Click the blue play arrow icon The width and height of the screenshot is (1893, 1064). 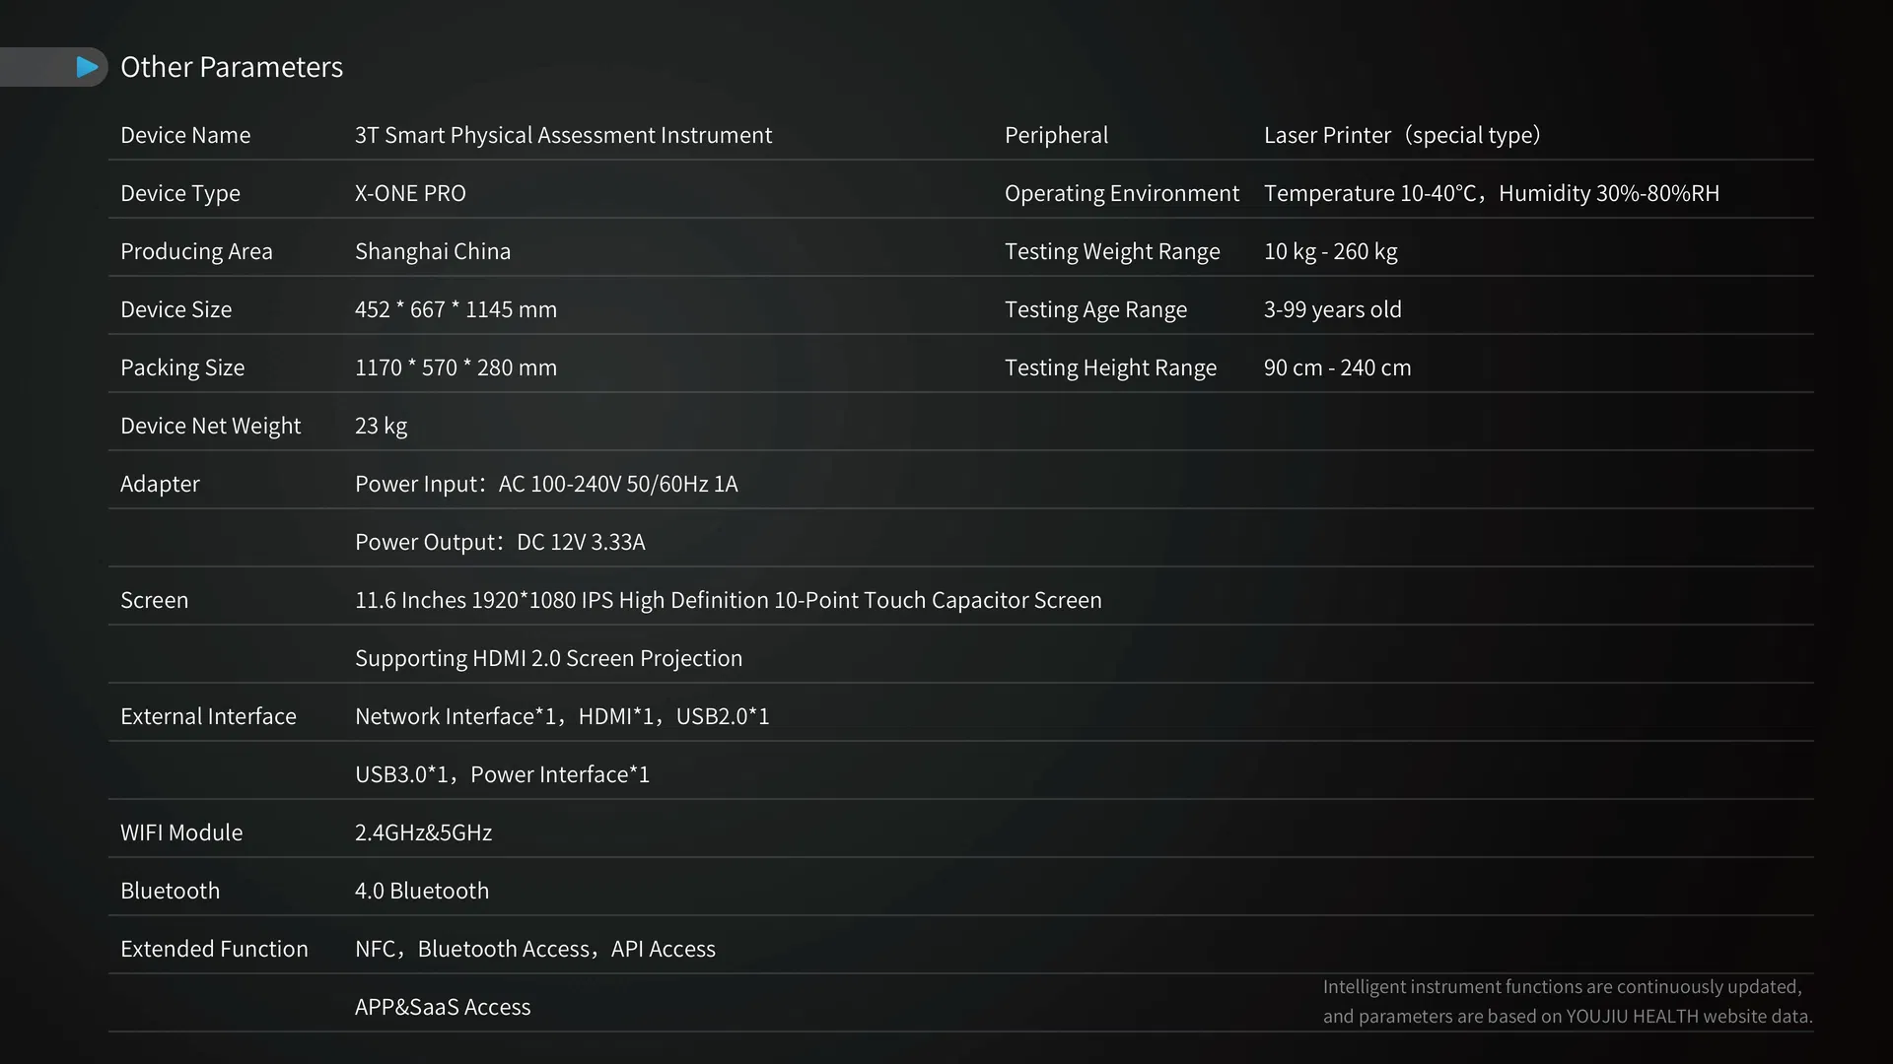coord(88,67)
